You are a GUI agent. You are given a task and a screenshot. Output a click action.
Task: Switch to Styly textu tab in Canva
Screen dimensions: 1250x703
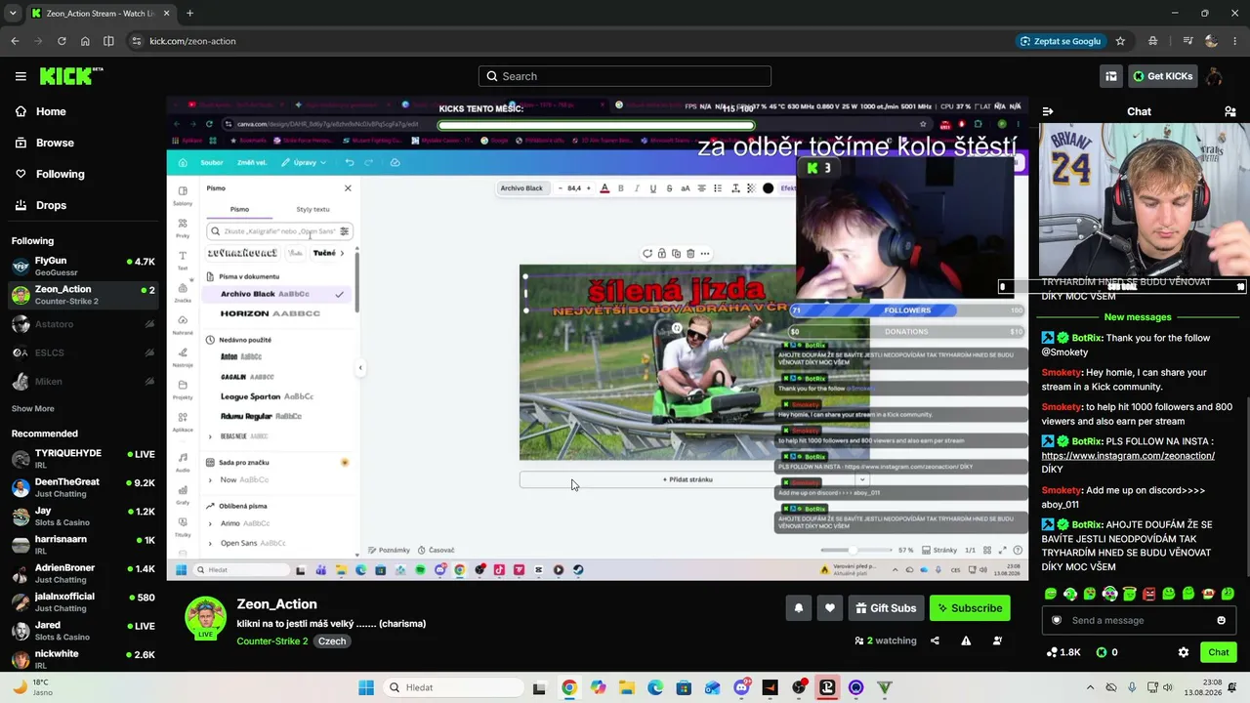click(312, 209)
